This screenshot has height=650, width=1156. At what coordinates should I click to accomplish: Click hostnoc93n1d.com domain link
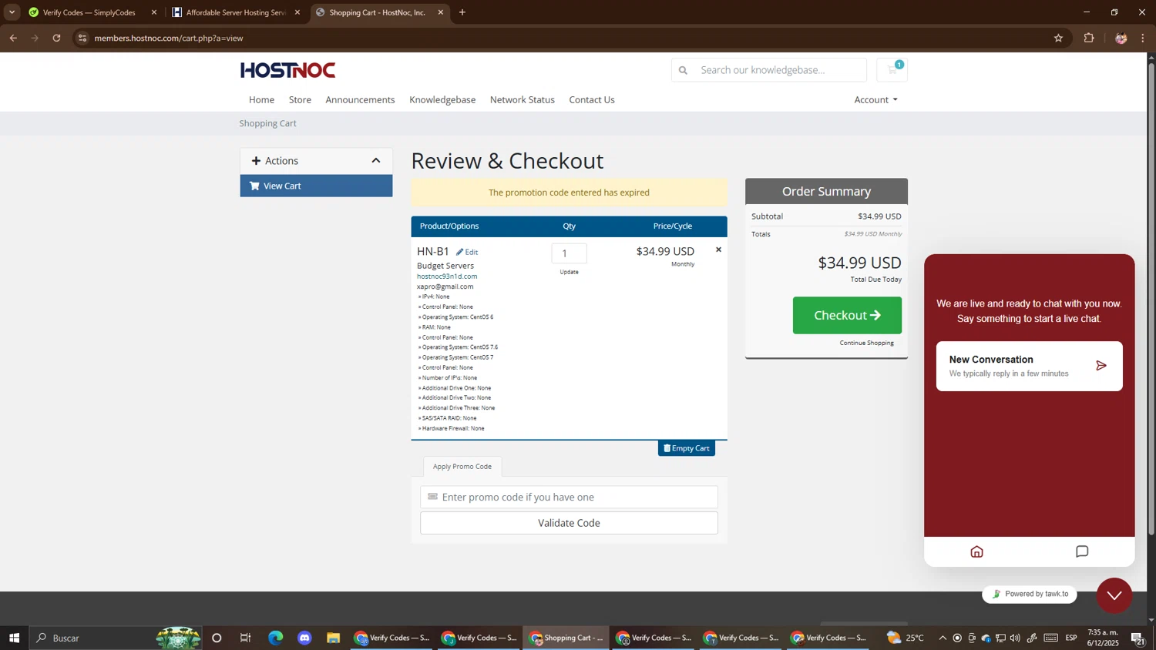point(447,276)
